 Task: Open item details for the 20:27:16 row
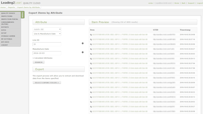[x=91, y=40]
